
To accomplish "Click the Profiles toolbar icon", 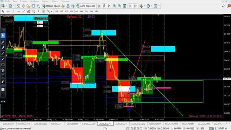I will coord(10,6).
